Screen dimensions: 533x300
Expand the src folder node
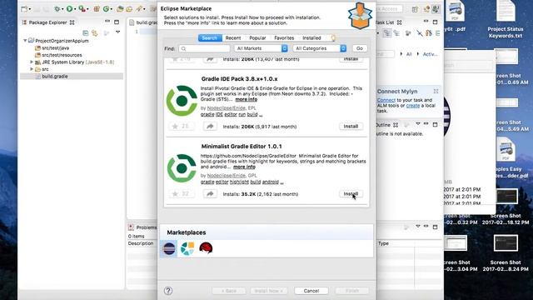(32, 69)
